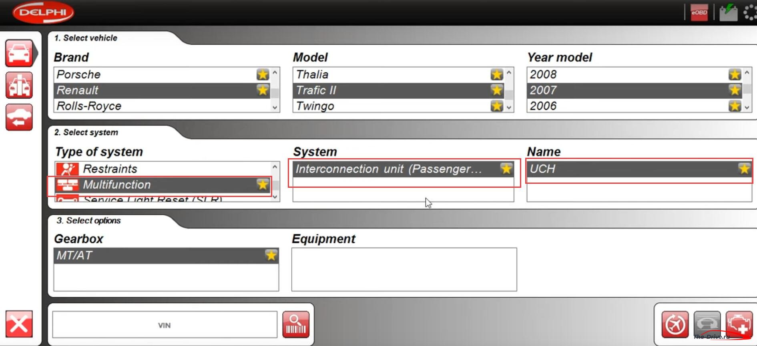The image size is (757, 346).
Task: Choose Thalia in the Model list
Action: pos(399,75)
